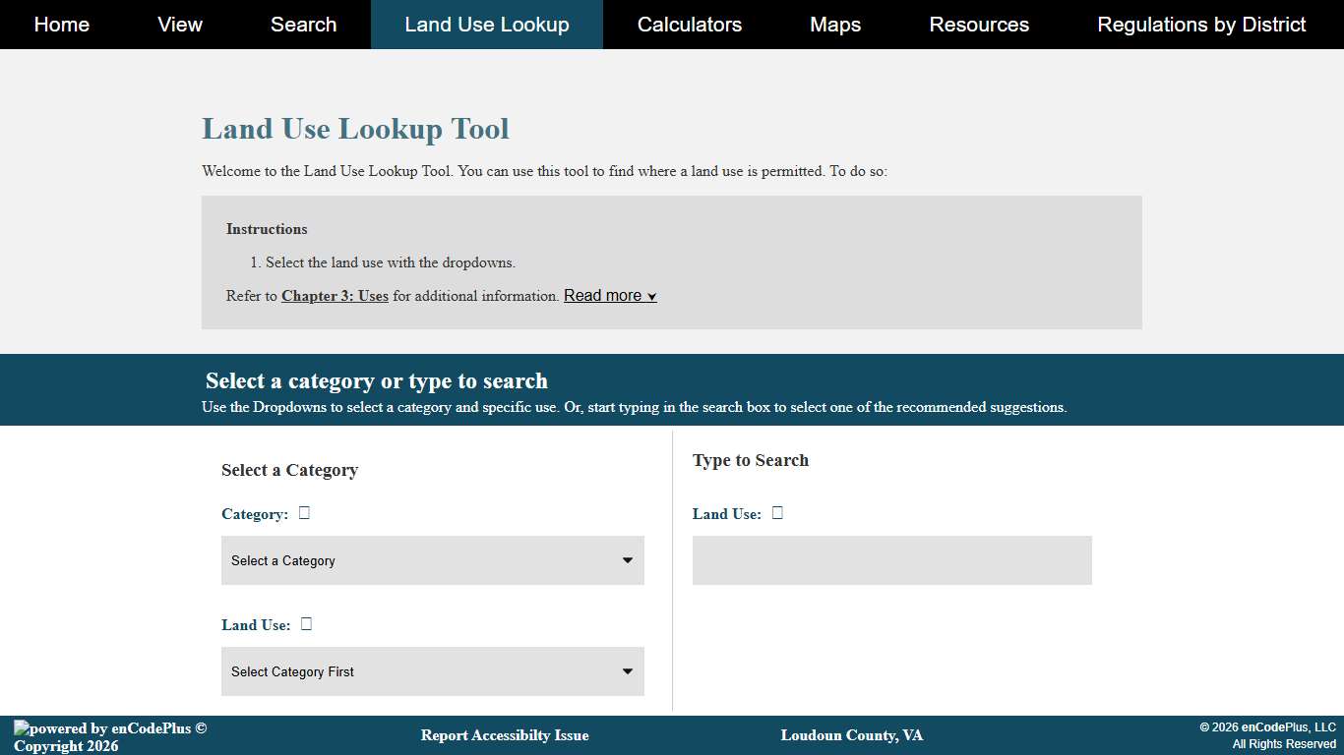Open the Calculators menu item
This screenshot has height=755, width=1344.
[x=690, y=25]
